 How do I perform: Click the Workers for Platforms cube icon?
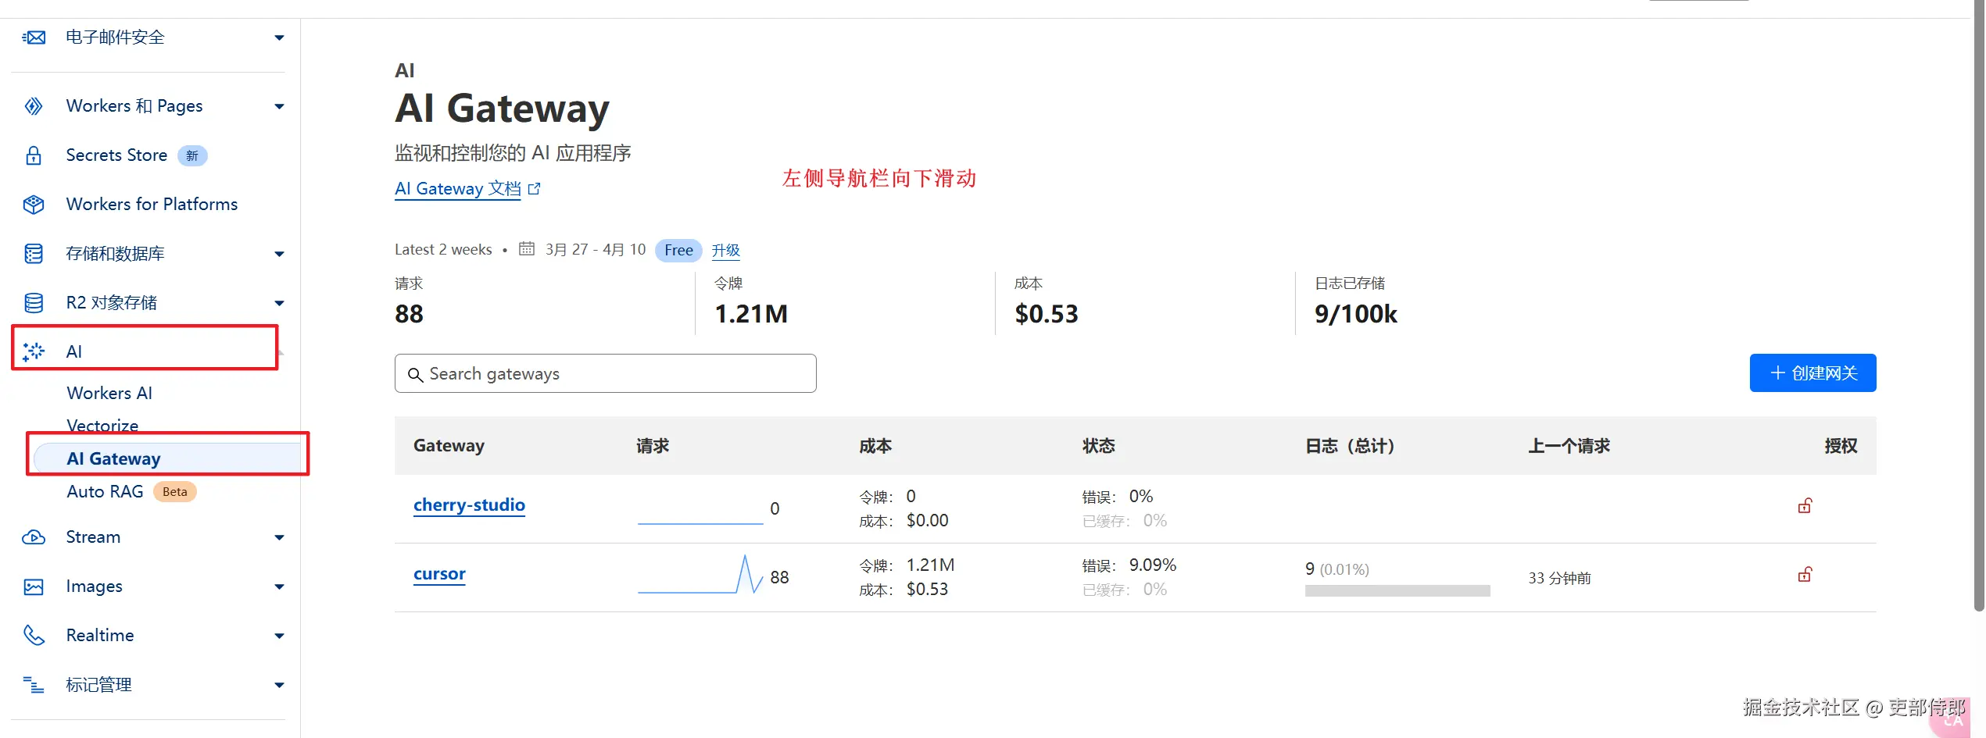pyautogui.click(x=34, y=205)
